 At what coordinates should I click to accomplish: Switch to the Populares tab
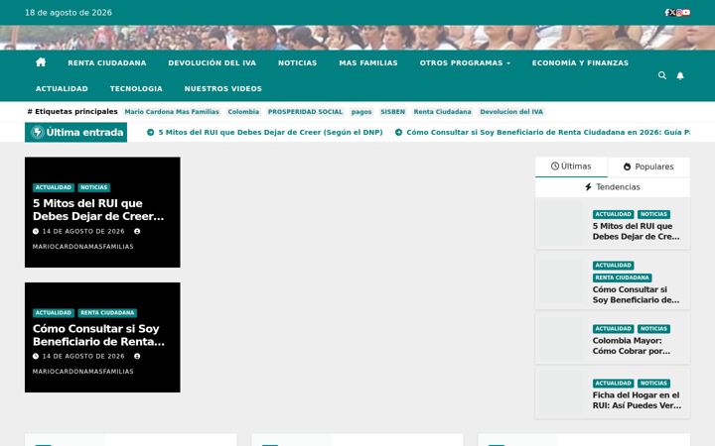[x=648, y=167]
